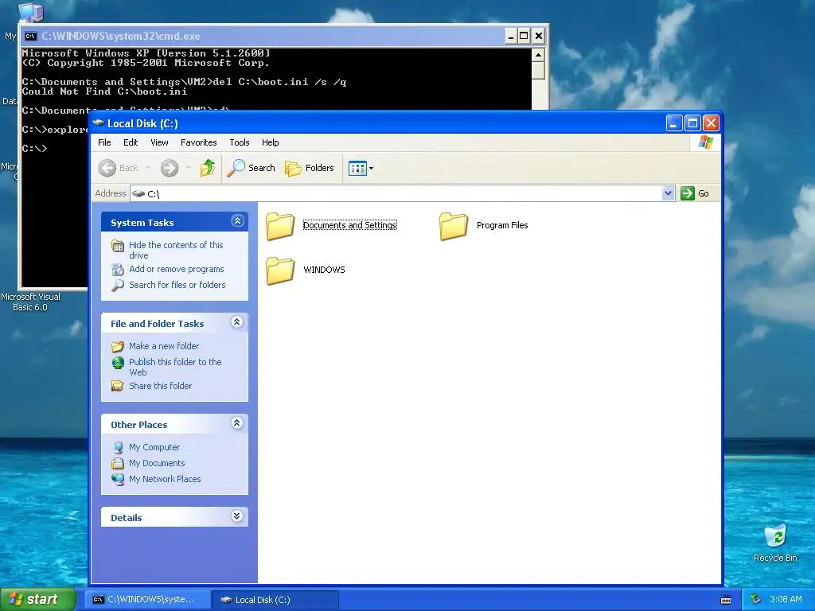Click Local Disk (C:) taskbar button
Viewport: 815px width, 611px height.
click(x=275, y=600)
